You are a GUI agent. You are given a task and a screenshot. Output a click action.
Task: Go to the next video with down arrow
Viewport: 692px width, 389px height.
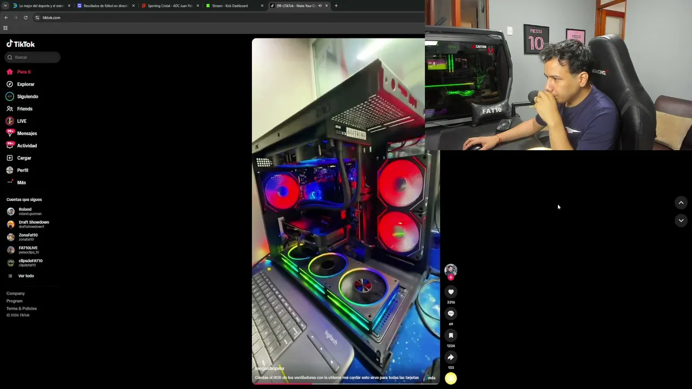click(681, 220)
